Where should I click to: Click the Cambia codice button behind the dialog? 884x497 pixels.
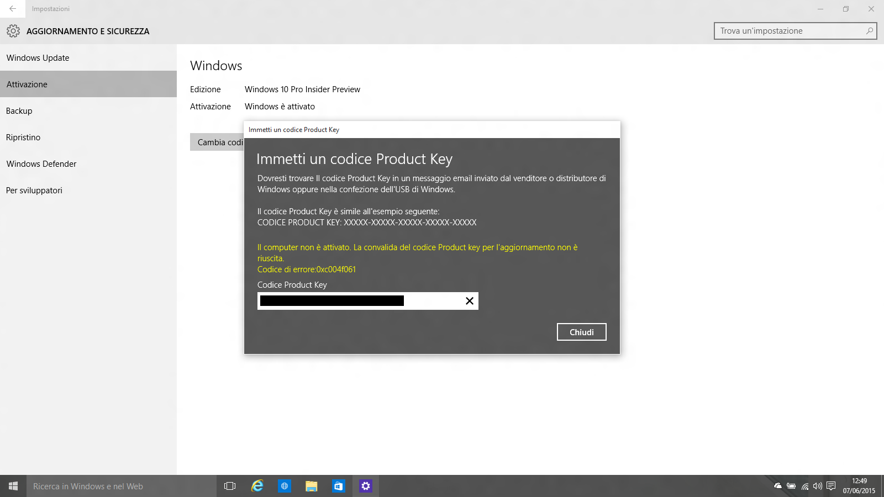point(217,142)
